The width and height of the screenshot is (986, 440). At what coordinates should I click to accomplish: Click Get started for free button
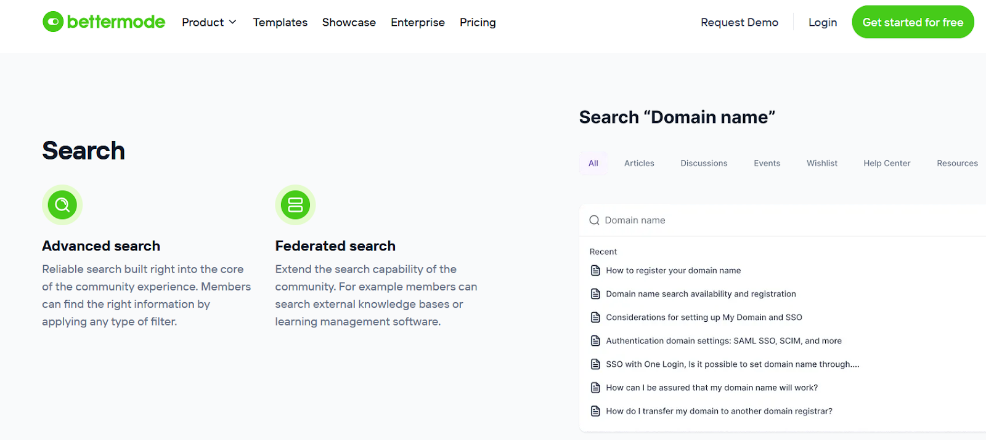(x=913, y=22)
